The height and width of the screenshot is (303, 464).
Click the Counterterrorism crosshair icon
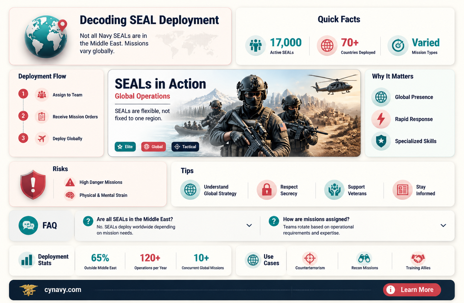pos(310,258)
